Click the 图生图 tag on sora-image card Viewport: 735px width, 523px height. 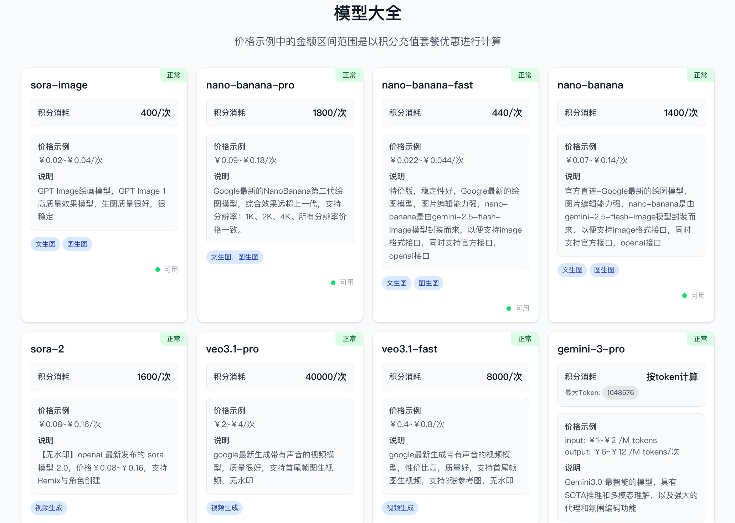(77, 244)
